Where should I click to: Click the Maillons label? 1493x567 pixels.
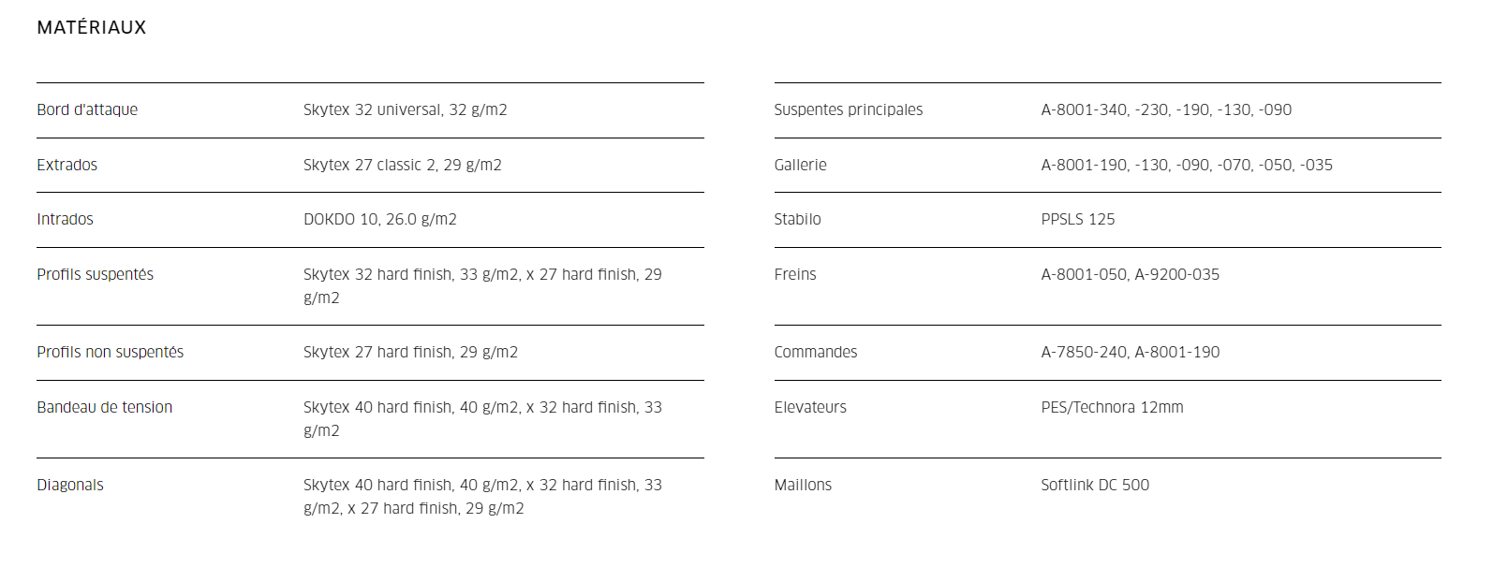[803, 485]
